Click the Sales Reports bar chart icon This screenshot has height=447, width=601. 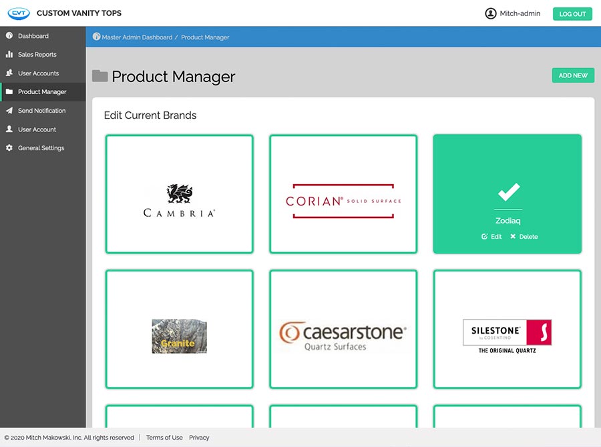click(9, 55)
